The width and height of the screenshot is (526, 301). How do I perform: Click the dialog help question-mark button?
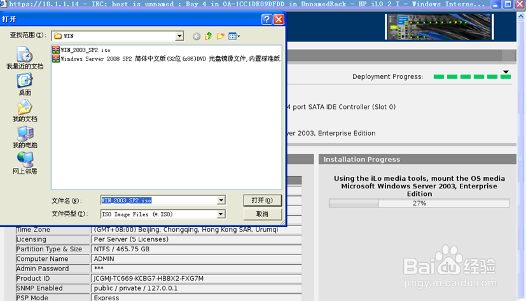(266, 20)
